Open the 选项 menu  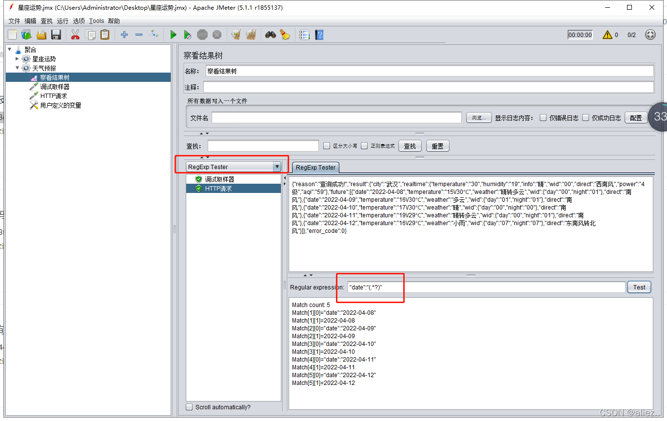pos(78,21)
